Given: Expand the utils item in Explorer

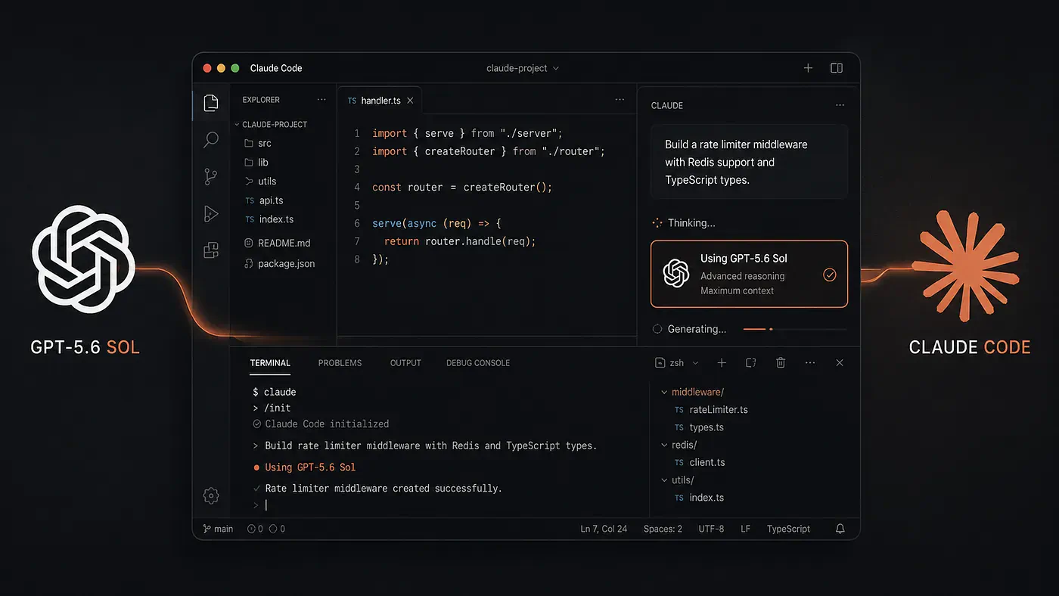Looking at the screenshot, I should point(260,182).
